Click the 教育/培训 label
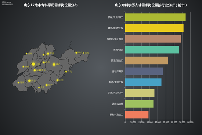This screenshot has width=202, height=135. [118, 50]
